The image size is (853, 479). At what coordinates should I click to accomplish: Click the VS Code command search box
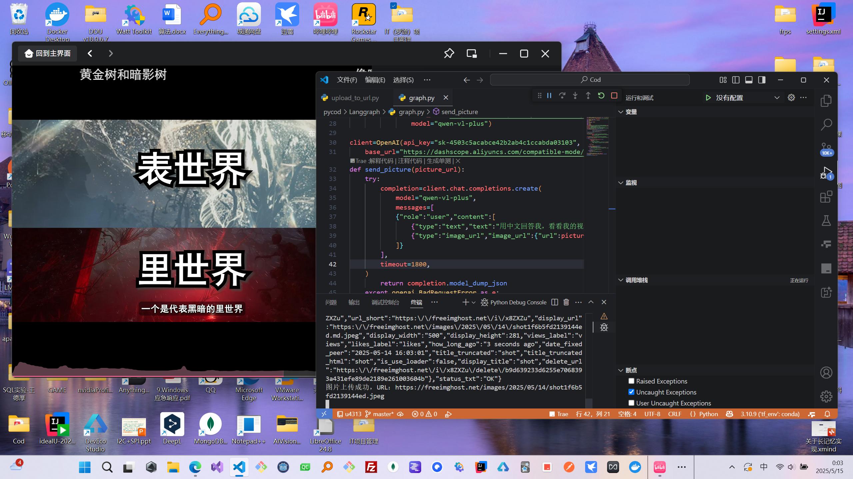[590, 80]
